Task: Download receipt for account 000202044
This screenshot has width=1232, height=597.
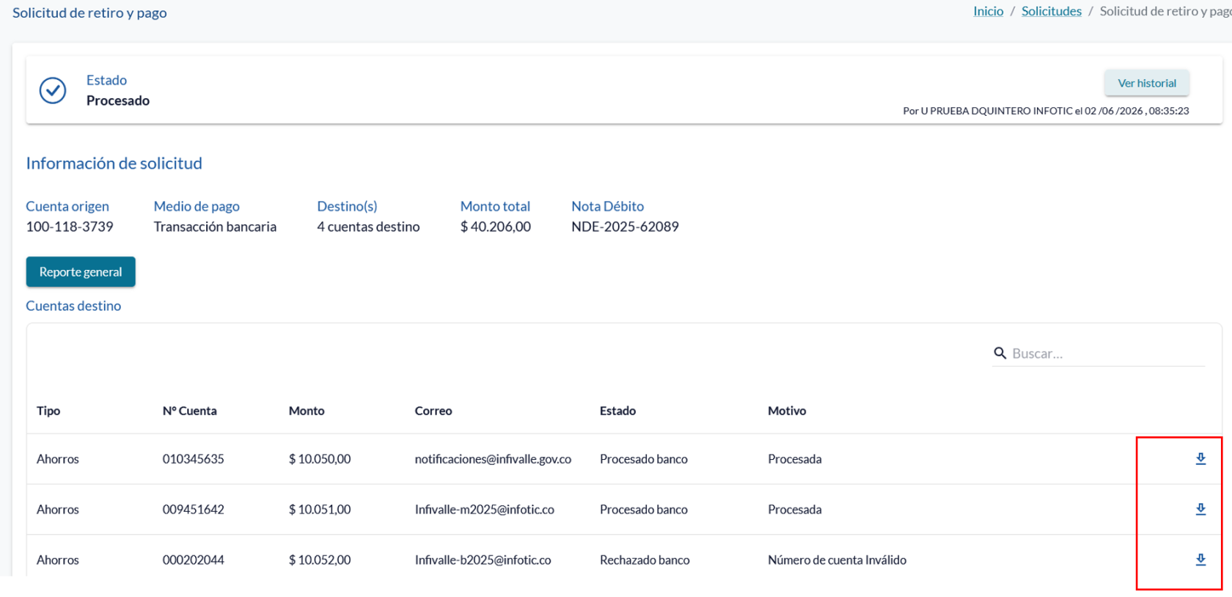Action: pyautogui.click(x=1200, y=560)
